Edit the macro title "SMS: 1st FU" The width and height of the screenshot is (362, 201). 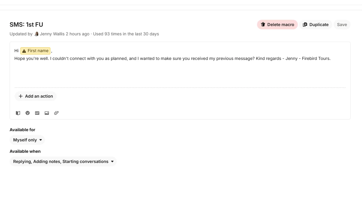(26, 25)
